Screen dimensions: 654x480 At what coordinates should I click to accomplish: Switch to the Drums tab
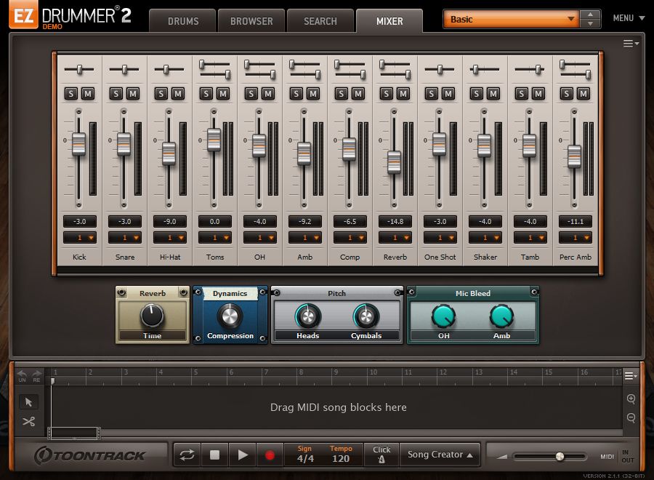(x=182, y=21)
